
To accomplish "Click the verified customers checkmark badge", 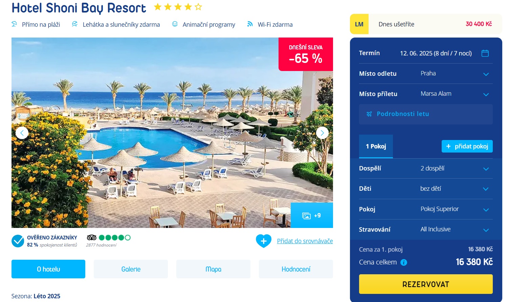I will coord(18,241).
